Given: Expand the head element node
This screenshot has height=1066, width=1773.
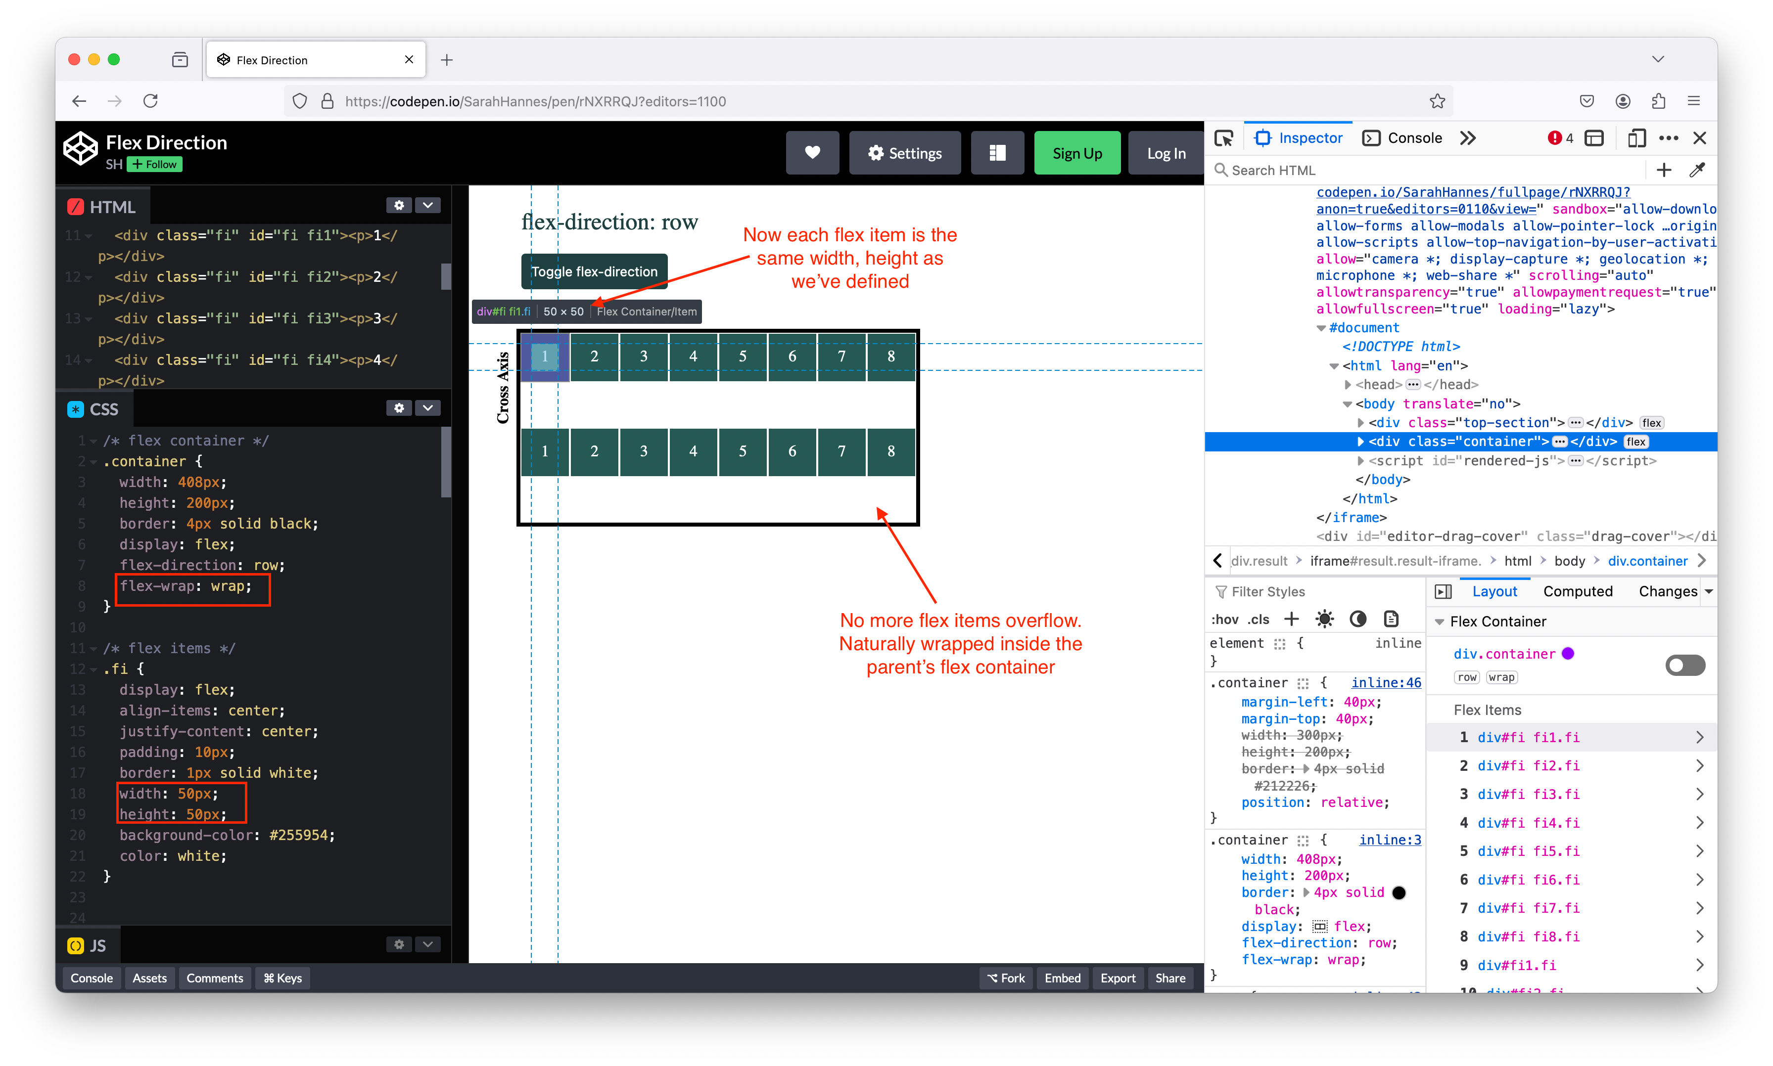Looking at the screenshot, I should pyautogui.click(x=1348, y=384).
